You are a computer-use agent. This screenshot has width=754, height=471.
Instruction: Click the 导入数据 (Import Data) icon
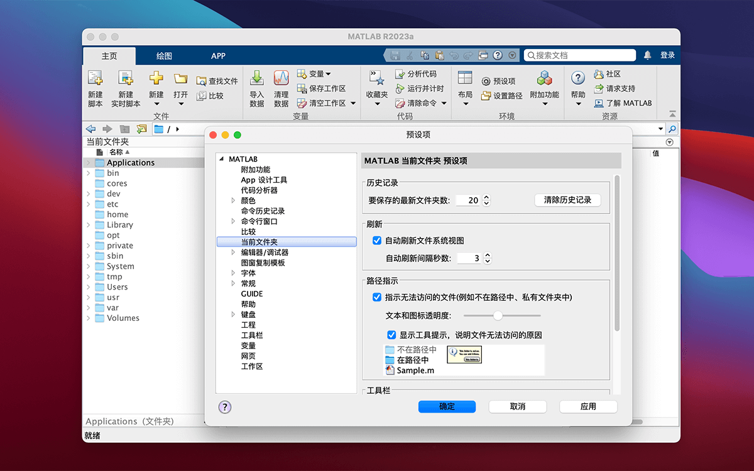pyautogui.click(x=257, y=78)
